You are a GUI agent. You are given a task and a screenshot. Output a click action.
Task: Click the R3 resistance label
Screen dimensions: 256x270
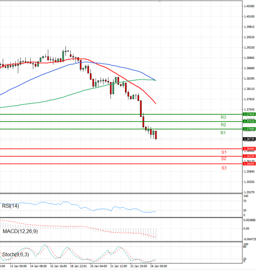tap(223, 117)
